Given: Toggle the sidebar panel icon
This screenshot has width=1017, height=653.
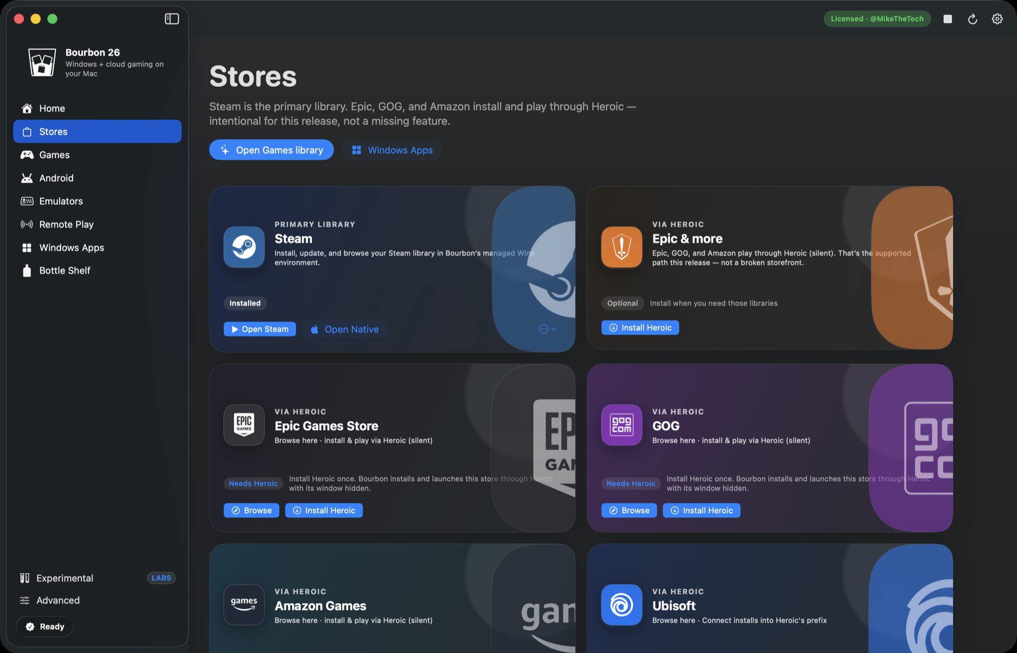Looking at the screenshot, I should click(172, 19).
